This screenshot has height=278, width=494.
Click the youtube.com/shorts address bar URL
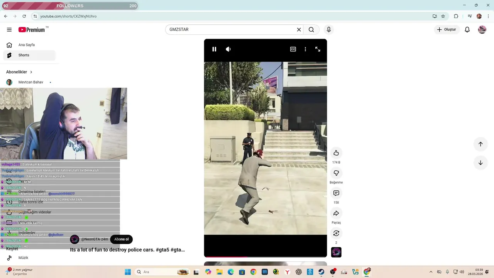[69, 16]
